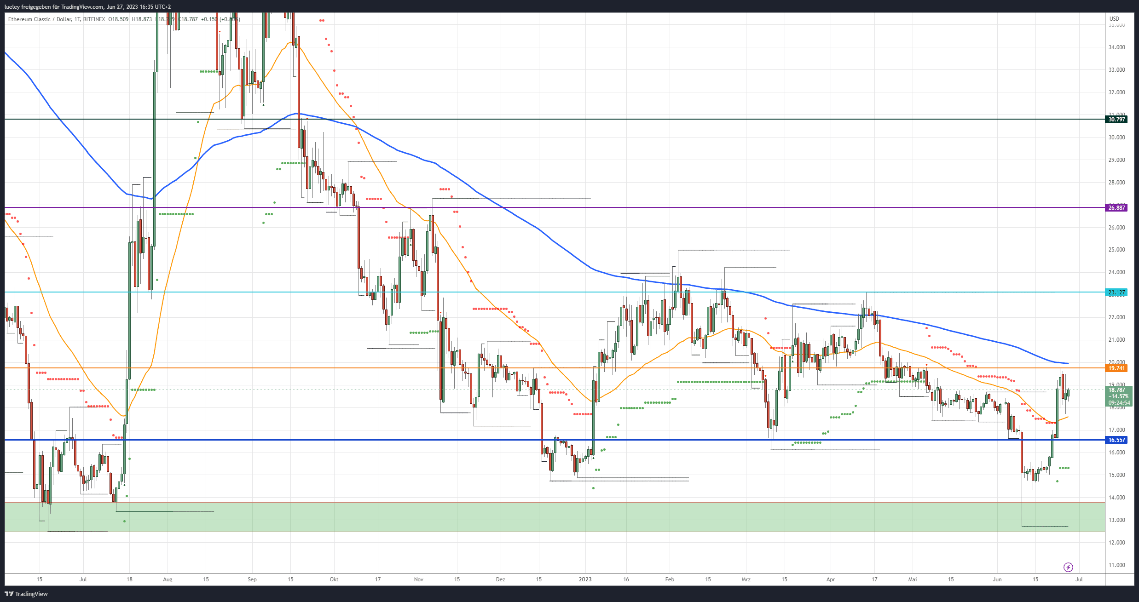Click the 11.000 value on price scale

[1116, 565]
